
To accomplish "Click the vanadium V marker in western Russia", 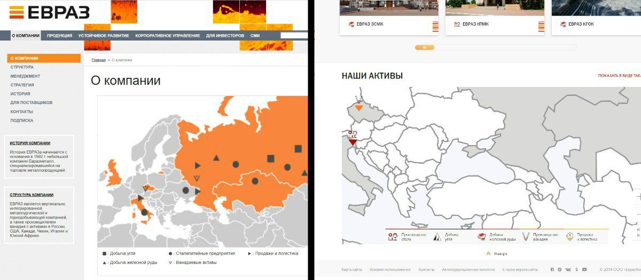I will click(x=197, y=178).
